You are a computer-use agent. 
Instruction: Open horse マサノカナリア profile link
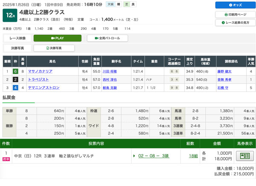(x=41, y=72)
